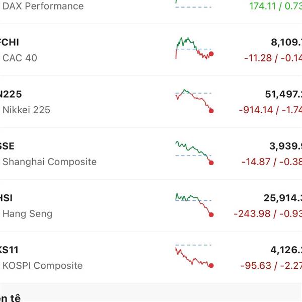The width and height of the screenshot is (302, 302).
Task: Open the Hang Seng sparkline chart
Action: [194, 204]
